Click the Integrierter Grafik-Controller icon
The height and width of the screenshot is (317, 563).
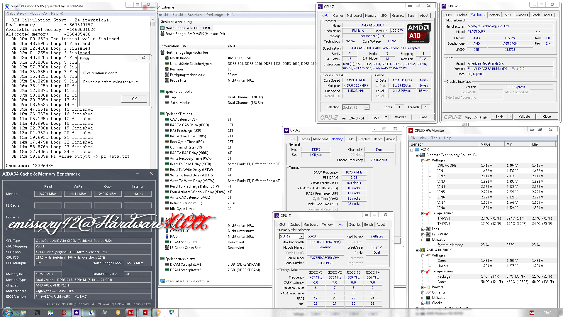[x=162, y=281]
